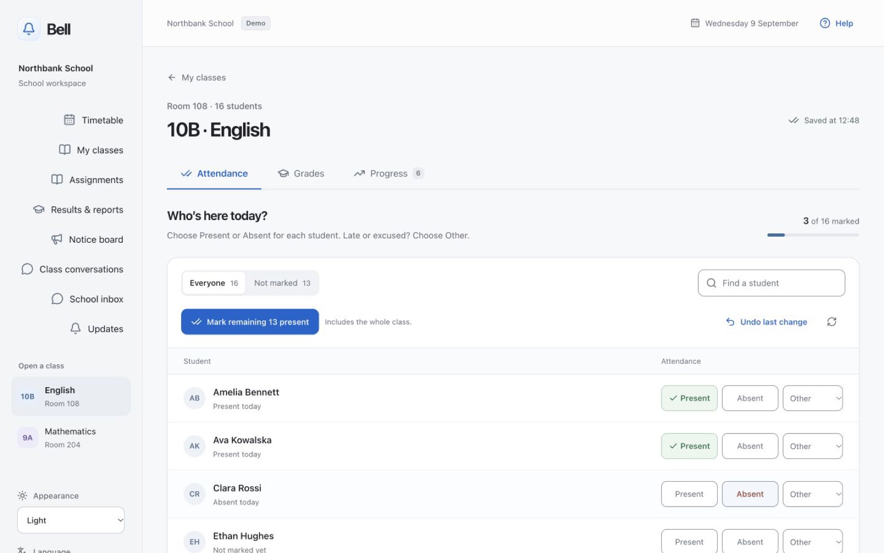The width and height of the screenshot is (884, 553).
Task: Open the Help question mark icon
Action: (825, 23)
